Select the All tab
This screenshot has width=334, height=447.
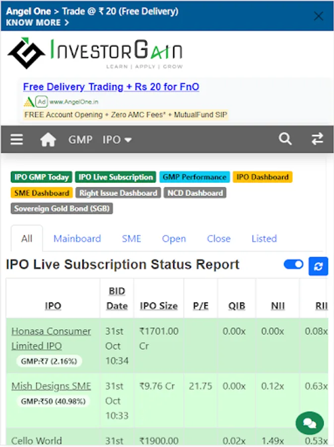[x=27, y=238]
